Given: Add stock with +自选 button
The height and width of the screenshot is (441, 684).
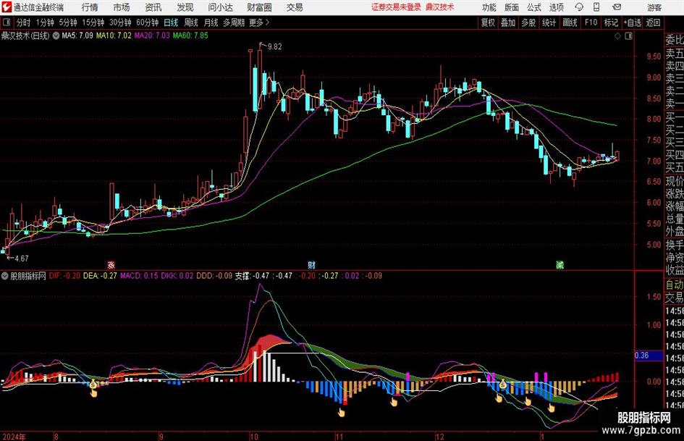Looking at the screenshot, I should point(632,22).
